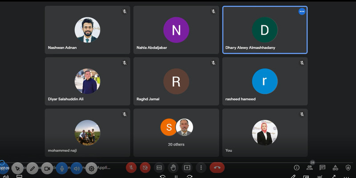Click the muted mic icon on Nahla Abdaljabar's tile
The image size is (356, 178).
tap(213, 12)
